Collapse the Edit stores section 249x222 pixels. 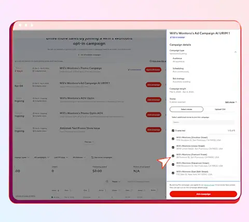click(x=231, y=102)
